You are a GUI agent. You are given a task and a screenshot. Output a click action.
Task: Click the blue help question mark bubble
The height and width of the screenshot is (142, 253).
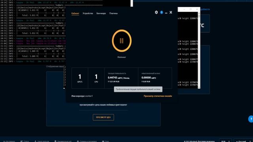pyautogui.click(x=251, y=119)
